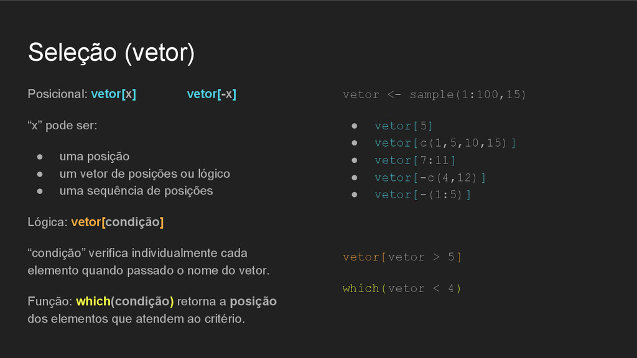Click the yellow code 'which(vetor < 4)'
This screenshot has width=637, height=358.
(402, 288)
